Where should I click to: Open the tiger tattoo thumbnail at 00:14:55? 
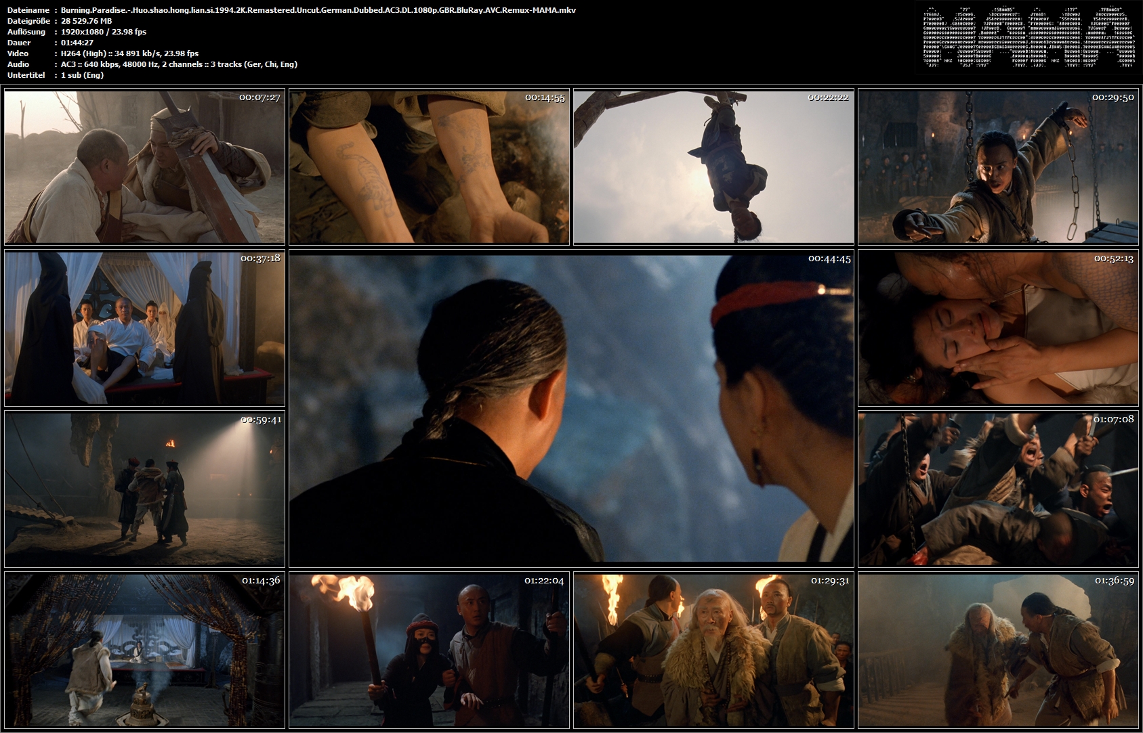coord(429,167)
